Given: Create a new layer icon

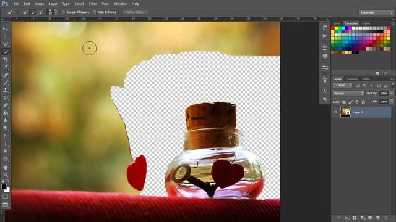Looking at the screenshot, I should 378,218.
